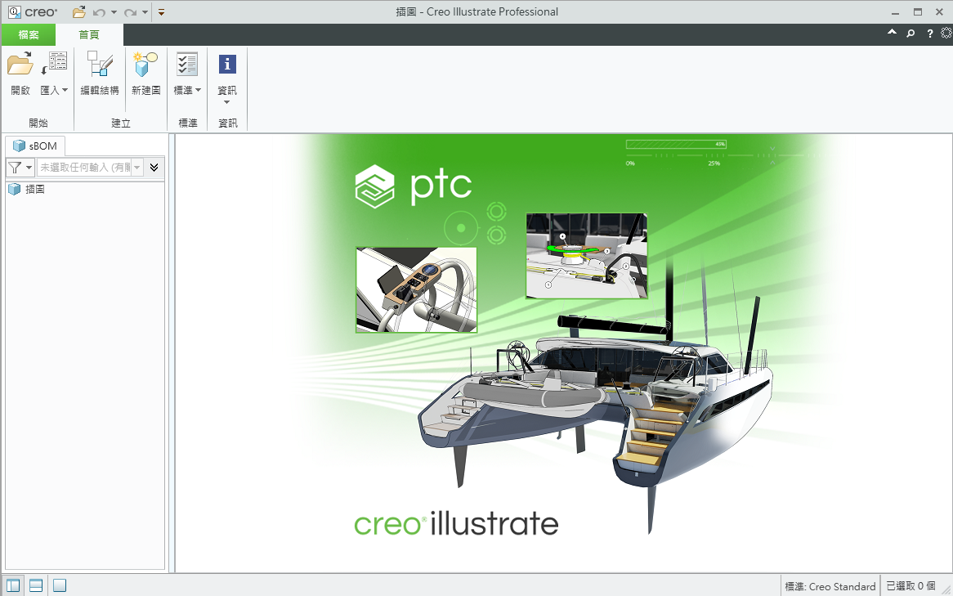Open the Customize Quick Access Toolbar menu
The height and width of the screenshot is (596, 953).
tap(161, 12)
